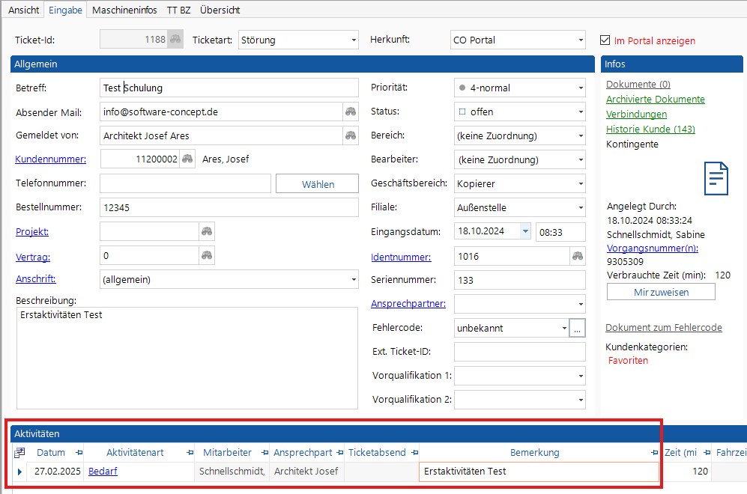Click the document icon in Infos panel

point(716,178)
